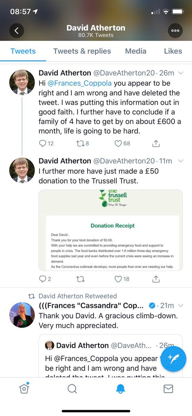Open the Home tab icon

[24, 389]
